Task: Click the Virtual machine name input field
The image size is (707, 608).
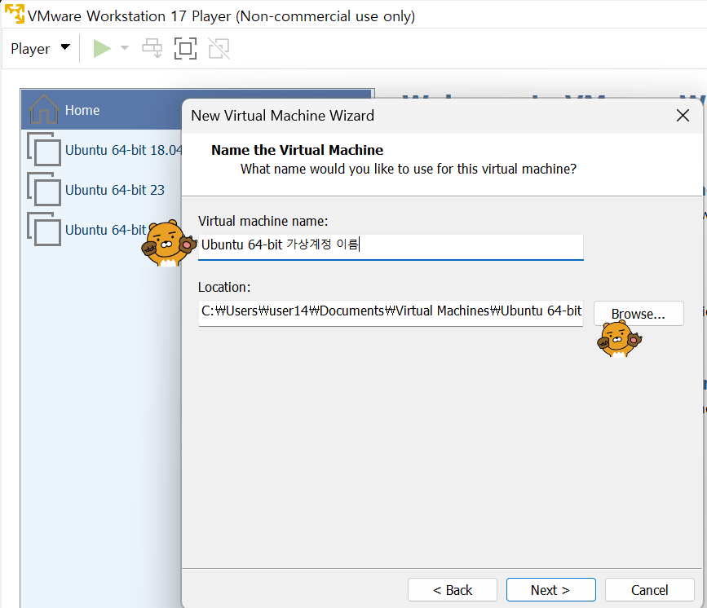Action: point(391,246)
